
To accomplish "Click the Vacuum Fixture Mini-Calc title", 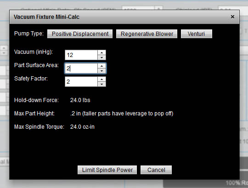I will coord(46,17).
